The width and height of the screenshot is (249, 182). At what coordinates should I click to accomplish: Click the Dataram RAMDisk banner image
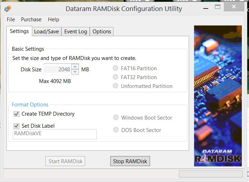point(218,96)
